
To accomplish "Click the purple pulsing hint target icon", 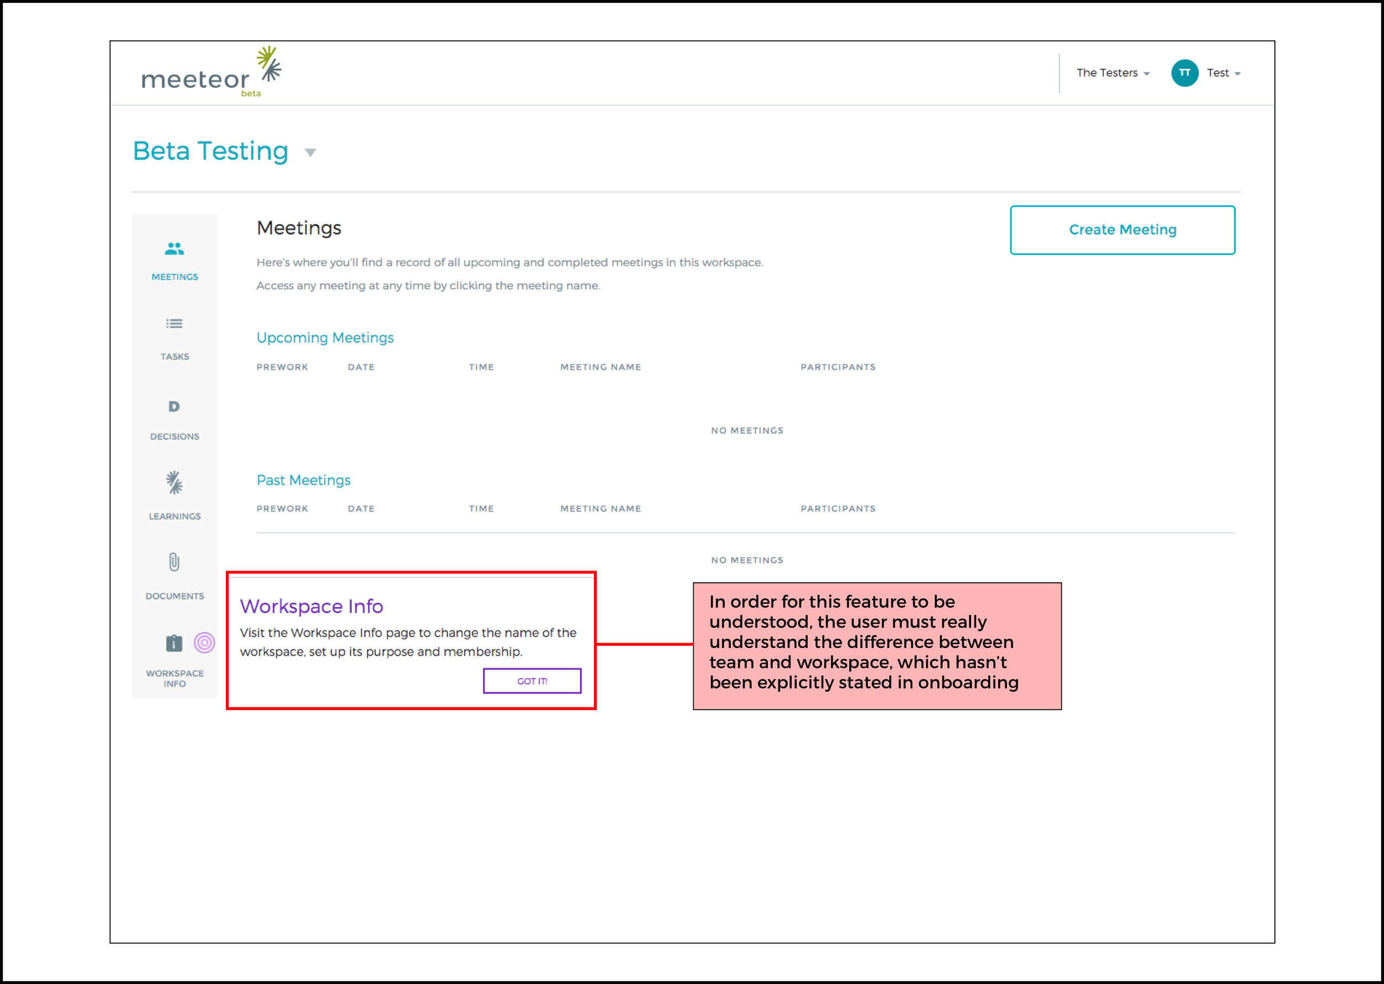I will pos(204,643).
